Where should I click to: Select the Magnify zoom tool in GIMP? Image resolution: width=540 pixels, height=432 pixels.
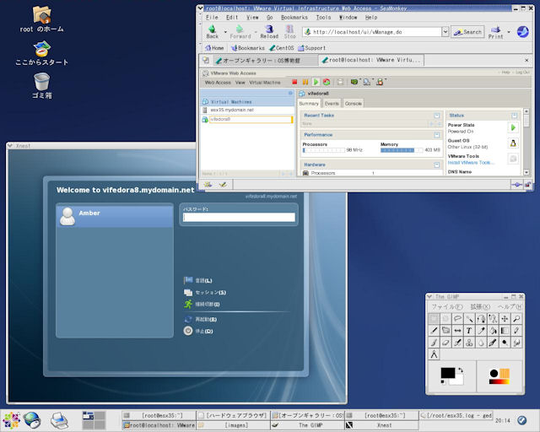click(x=516, y=319)
